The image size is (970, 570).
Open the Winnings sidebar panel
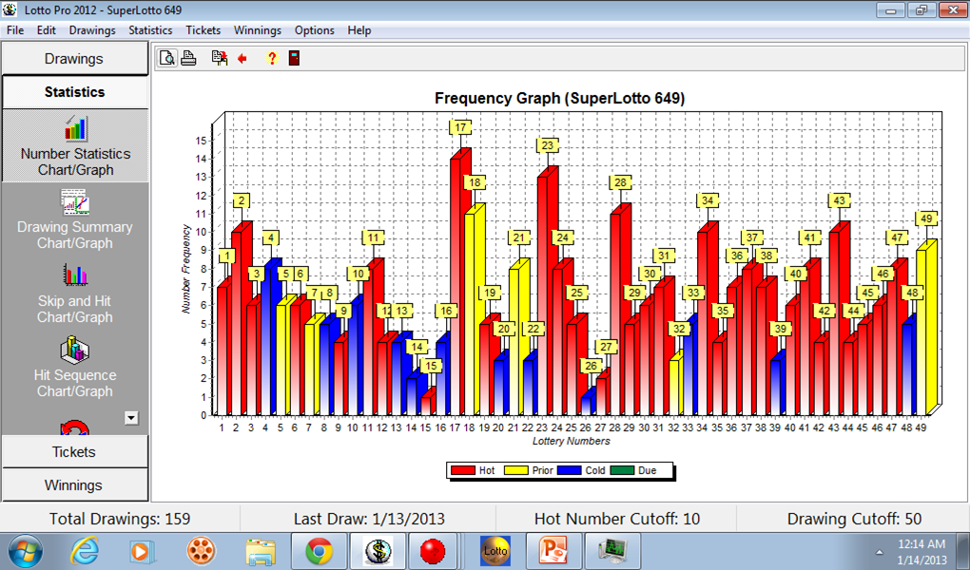74,485
